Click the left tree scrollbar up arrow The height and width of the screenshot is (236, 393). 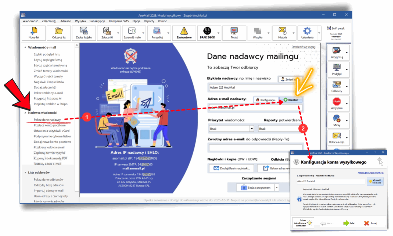[x=77, y=45]
